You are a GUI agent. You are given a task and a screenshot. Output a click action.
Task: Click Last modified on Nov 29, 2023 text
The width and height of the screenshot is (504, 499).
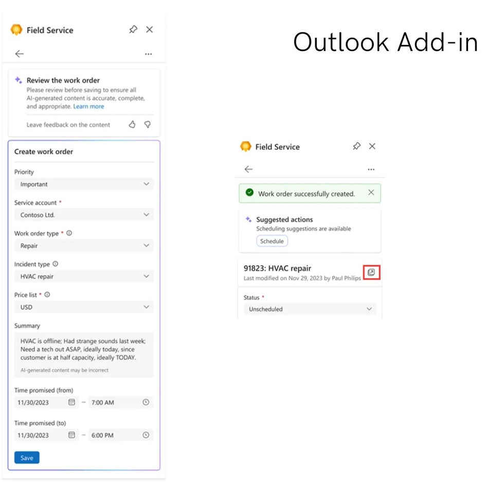[302, 278]
